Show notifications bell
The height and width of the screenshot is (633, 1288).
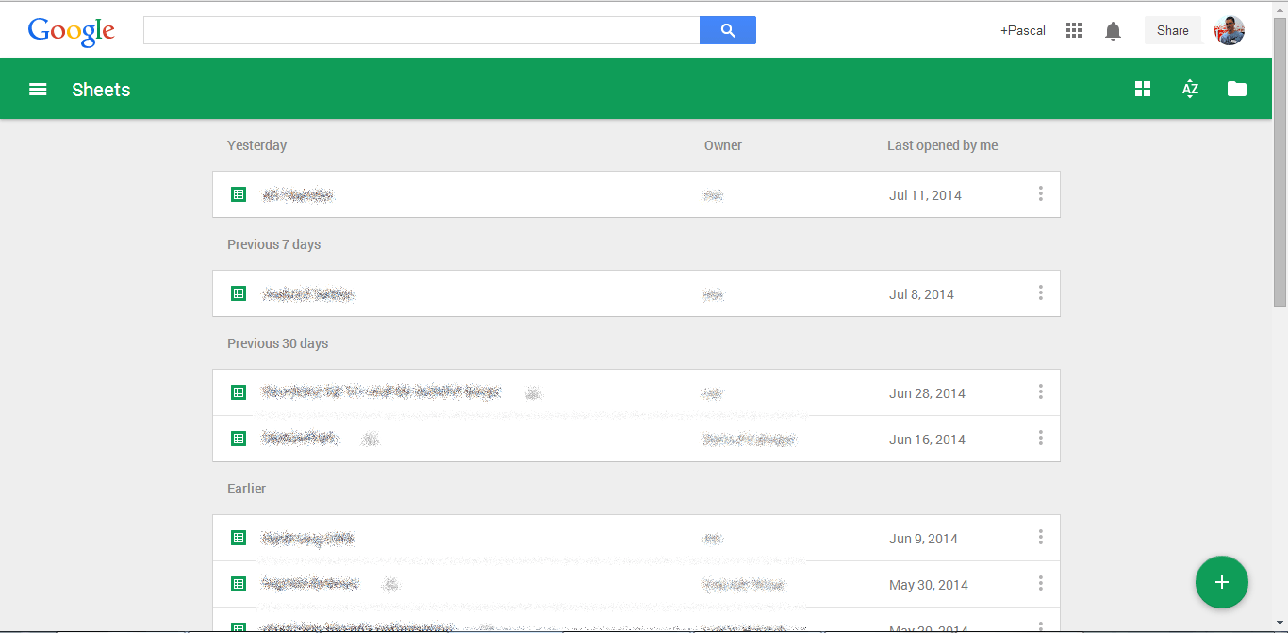[x=1113, y=31]
